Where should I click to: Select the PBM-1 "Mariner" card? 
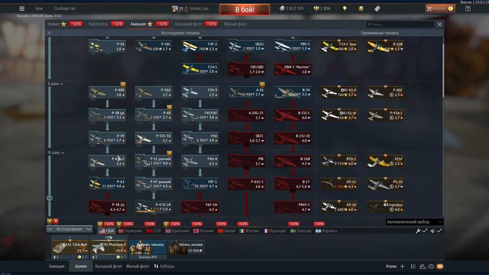tap(293, 69)
